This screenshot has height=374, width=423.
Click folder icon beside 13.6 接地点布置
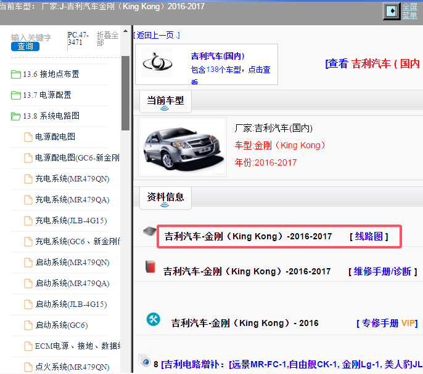[x=16, y=74]
